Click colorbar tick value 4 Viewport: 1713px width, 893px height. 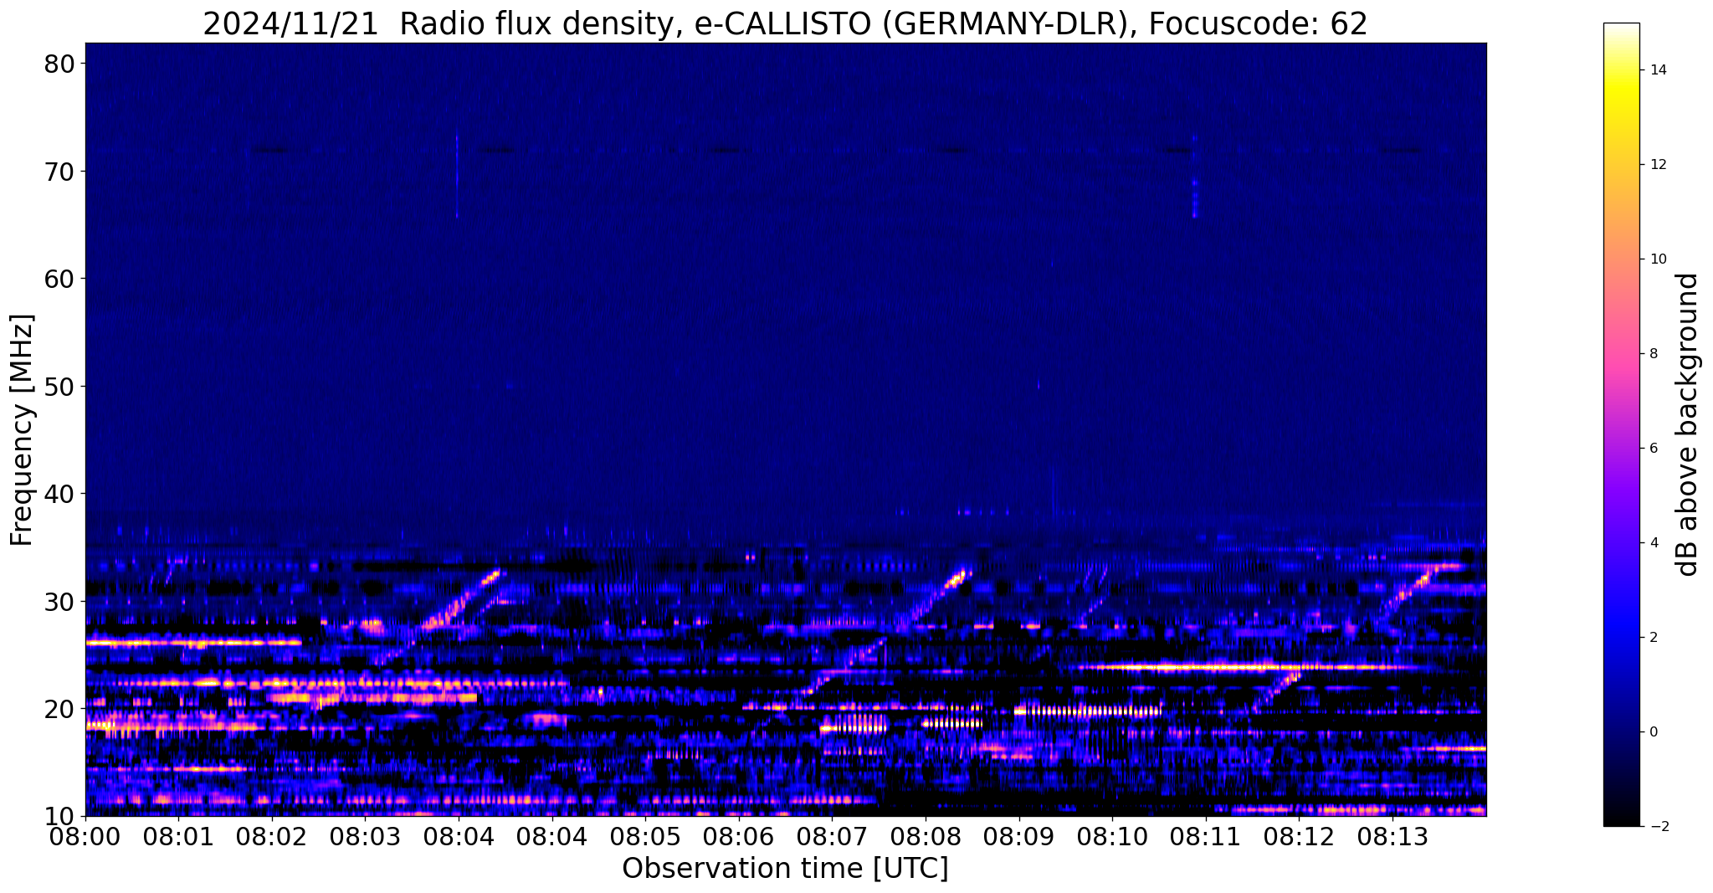(x=1654, y=543)
